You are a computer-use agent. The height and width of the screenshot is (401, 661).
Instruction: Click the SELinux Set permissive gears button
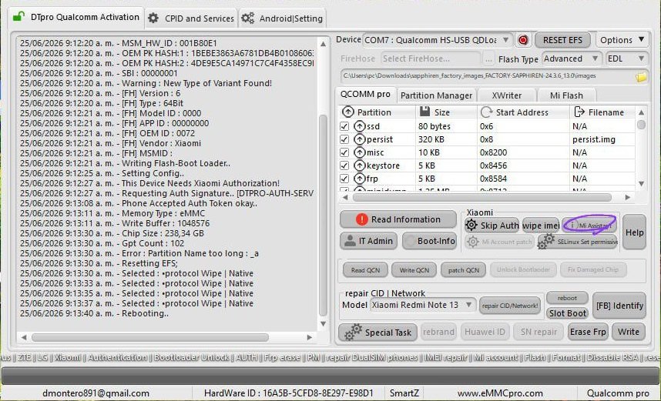(578, 242)
